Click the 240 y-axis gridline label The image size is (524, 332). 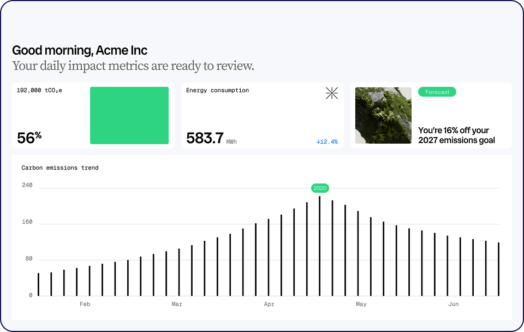coord(27,186)
